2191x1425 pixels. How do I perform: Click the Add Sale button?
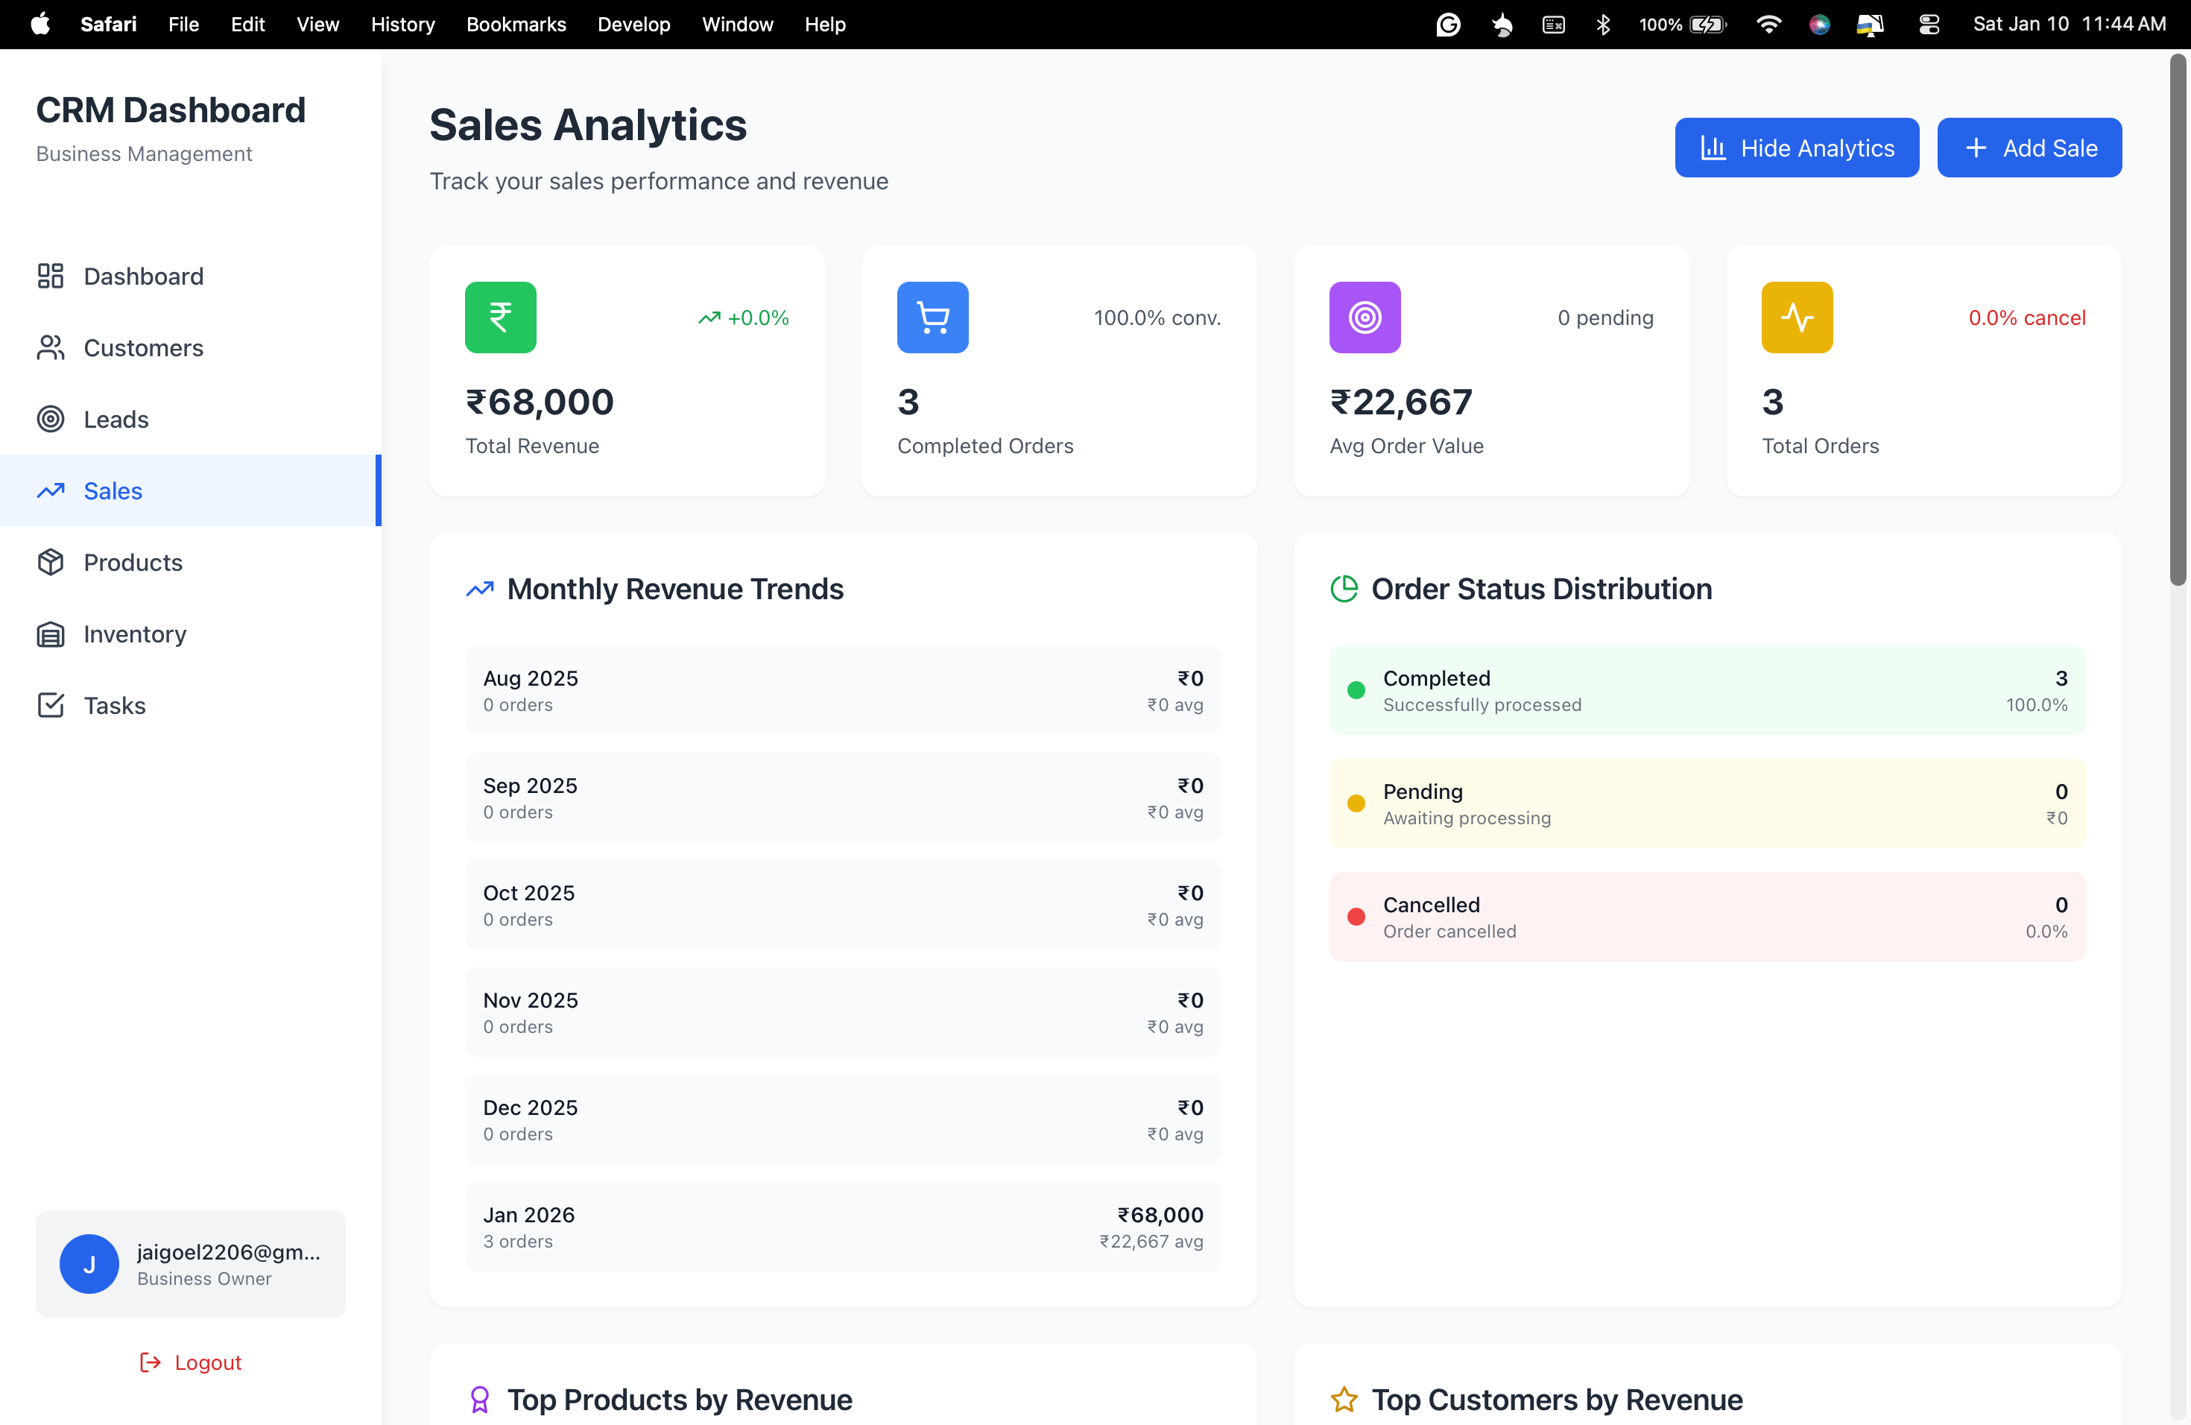[2029, 148]
